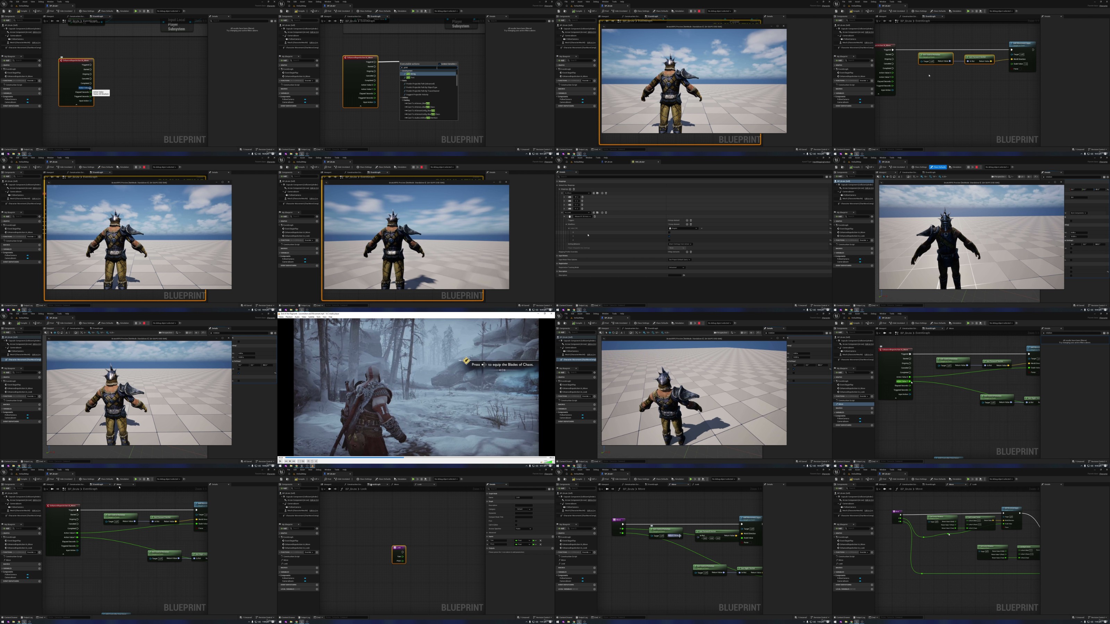
Task: Open the Negate modifier dropdown
Action: (683, 228)
